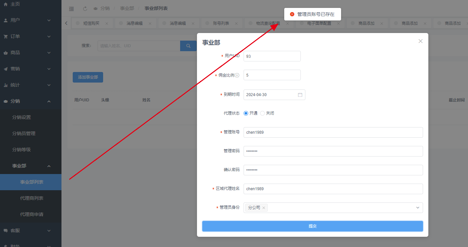Close the 事业部 dialog with X

[420, 41]
